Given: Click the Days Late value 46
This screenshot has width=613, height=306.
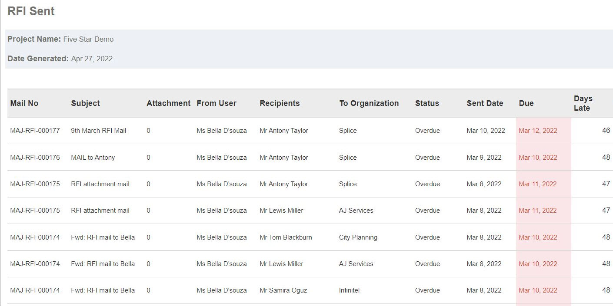Looking at the screenshot, I should pyautogui.click(x=606, y=130).
